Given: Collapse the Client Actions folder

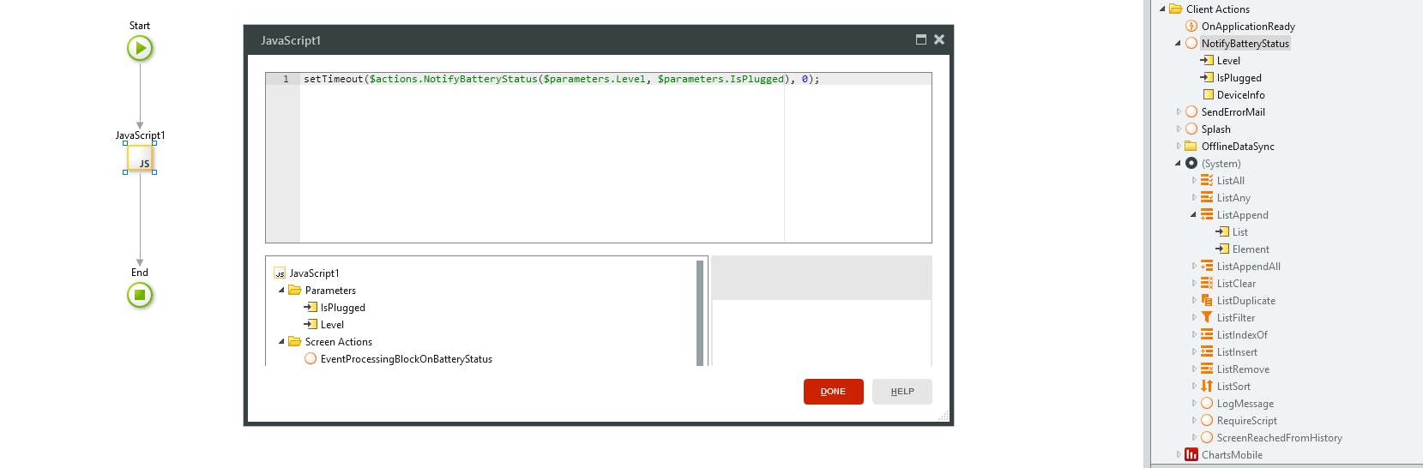Looking at the screenshot, I should pyautogui.click(x=1162, y=9).
